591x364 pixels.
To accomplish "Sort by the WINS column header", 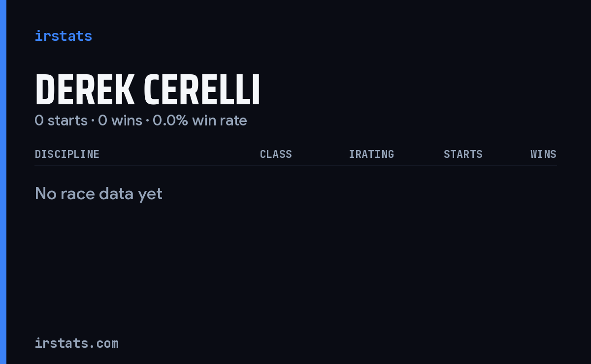I will point(543,154).
